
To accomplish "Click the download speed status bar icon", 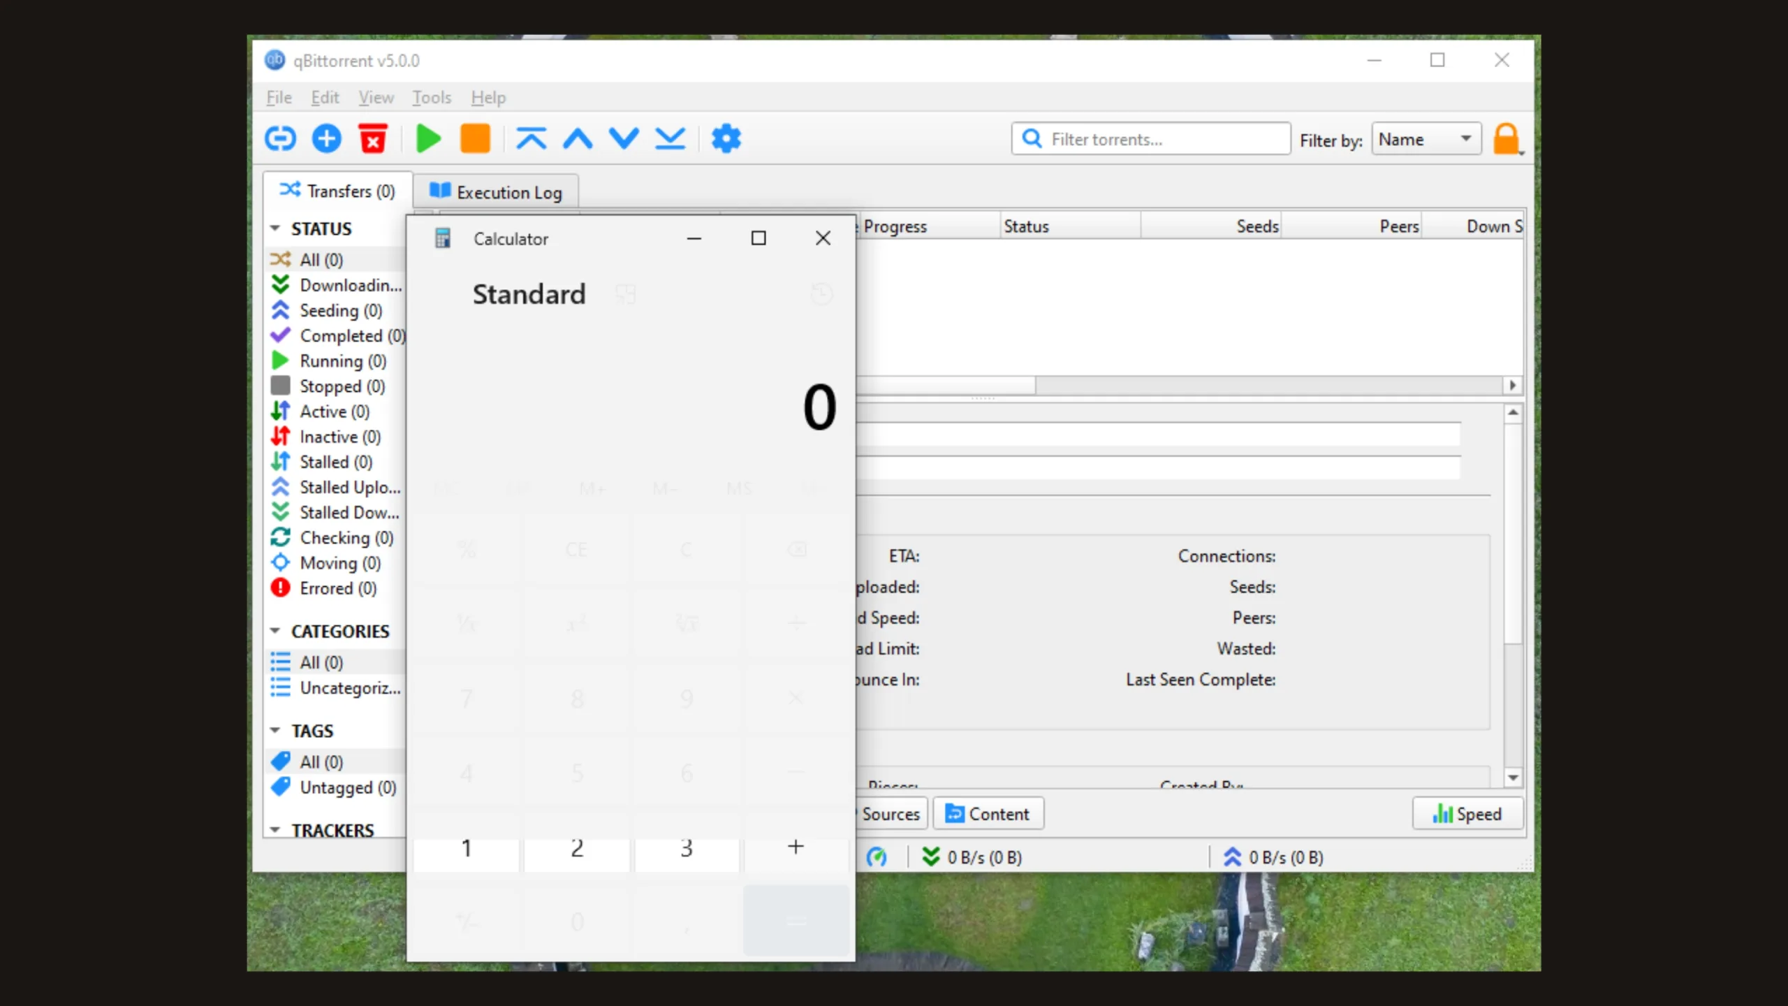I will coord(930,856).
